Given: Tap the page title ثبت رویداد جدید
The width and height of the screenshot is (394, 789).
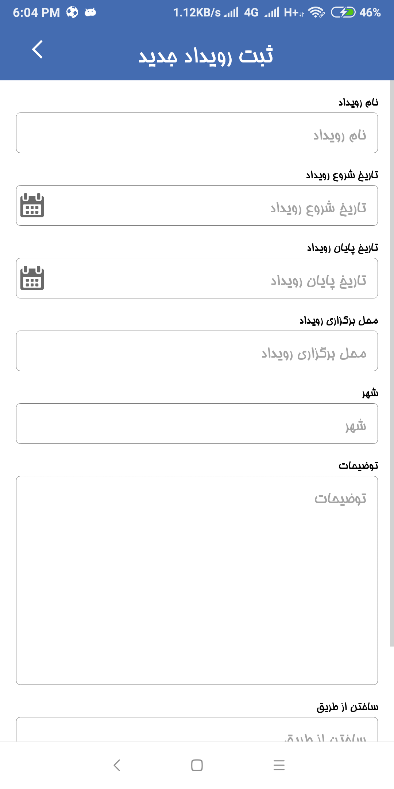Looking at the screenshot, I should click(206, 56).
